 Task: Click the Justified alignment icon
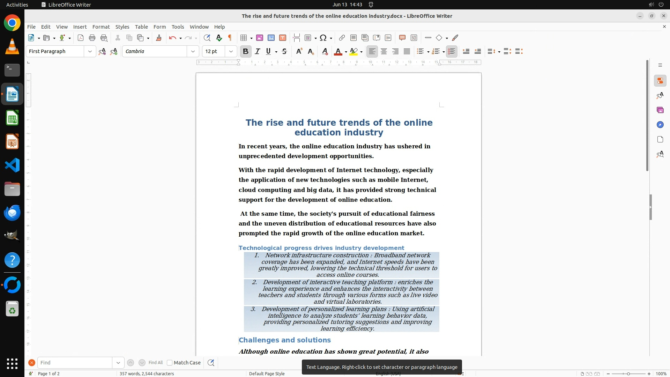pyautogui.click(x=407, y=52)
